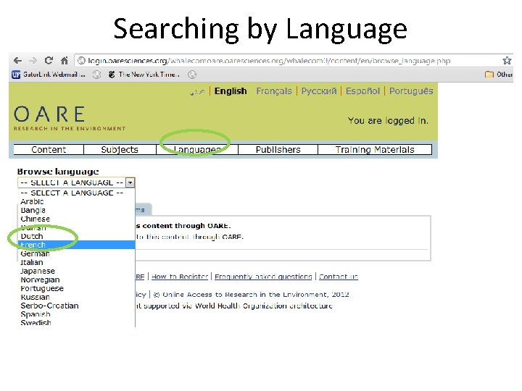Select Swedish from language list

pos(76,323)
